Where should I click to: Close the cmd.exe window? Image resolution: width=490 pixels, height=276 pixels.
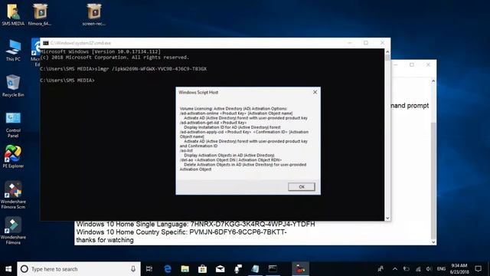click(382, 43)
